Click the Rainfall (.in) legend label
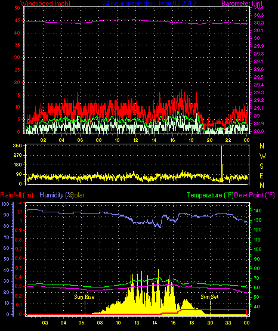The image size is (278, 331). click(17, 195)
